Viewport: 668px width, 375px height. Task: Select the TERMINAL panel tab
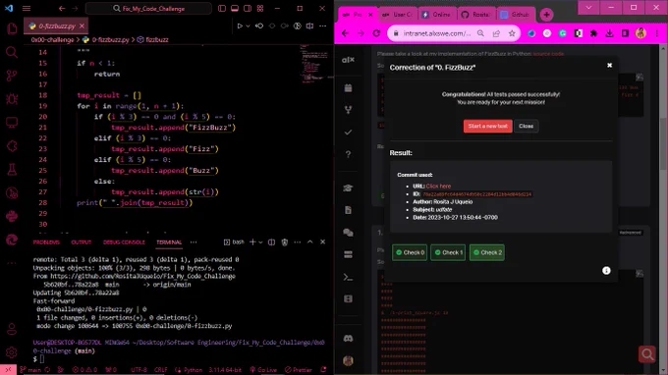[169, 242]
